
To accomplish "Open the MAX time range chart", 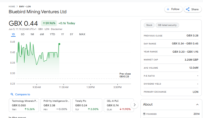I will click(82, 34).
